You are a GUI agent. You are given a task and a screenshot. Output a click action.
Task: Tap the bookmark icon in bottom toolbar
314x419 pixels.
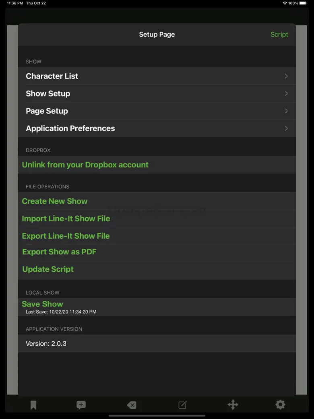pos(33,405)
